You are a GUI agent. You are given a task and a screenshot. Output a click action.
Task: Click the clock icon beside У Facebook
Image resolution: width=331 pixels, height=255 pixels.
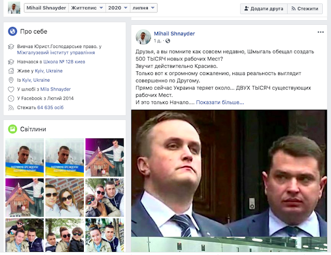11,98
